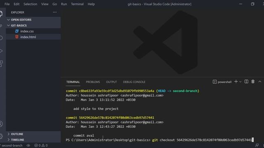Click the EXPLORER sidebar title
Screen dimensions: 264x148
pos(17,12)
